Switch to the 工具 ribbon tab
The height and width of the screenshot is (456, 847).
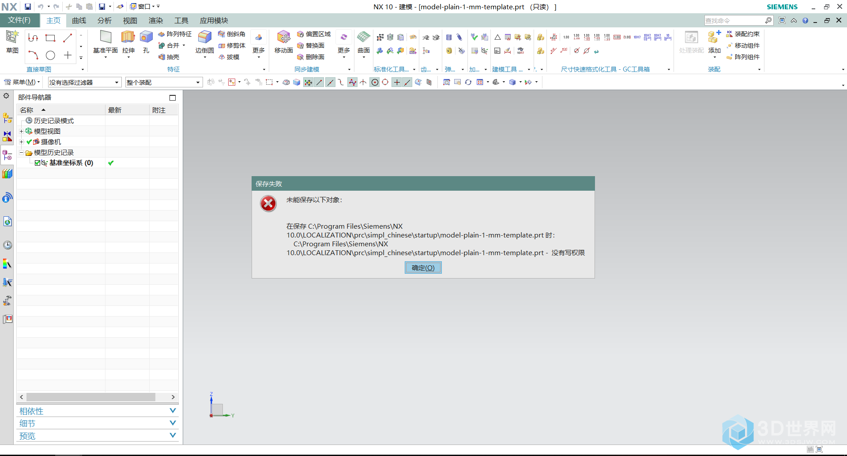[x=181, y=20]
